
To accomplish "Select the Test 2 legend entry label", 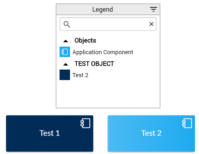I will [80, 75].
